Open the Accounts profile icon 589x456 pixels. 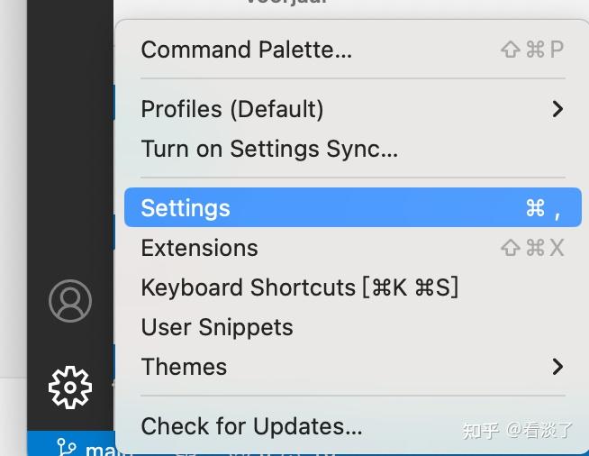coord(70,301)
